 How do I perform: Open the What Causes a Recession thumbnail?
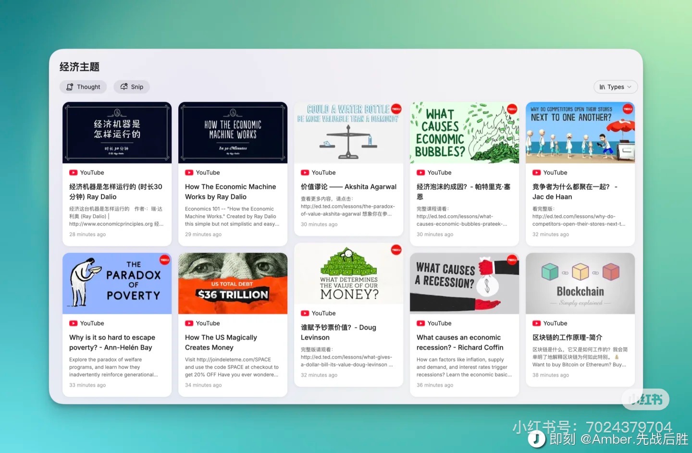(464, 283)
